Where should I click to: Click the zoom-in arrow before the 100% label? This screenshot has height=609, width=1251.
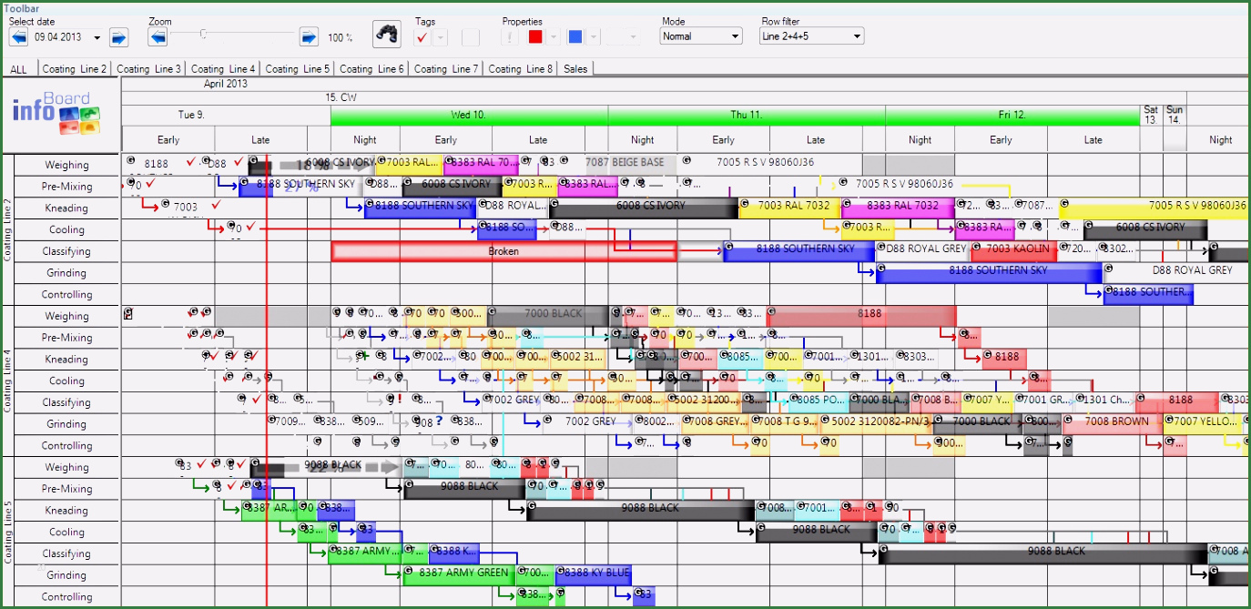pos(310,36)
